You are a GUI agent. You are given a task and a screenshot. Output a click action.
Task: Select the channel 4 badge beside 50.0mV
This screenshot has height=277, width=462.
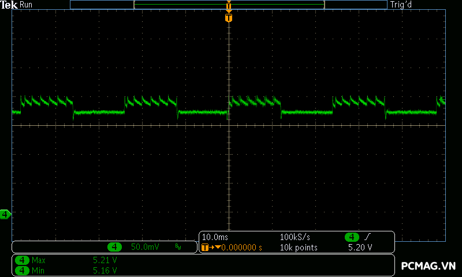click(x=115, y=247)
